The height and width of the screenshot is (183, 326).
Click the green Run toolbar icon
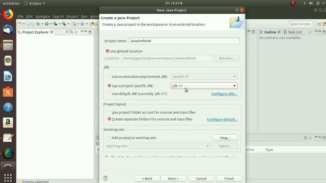point(46,24)
